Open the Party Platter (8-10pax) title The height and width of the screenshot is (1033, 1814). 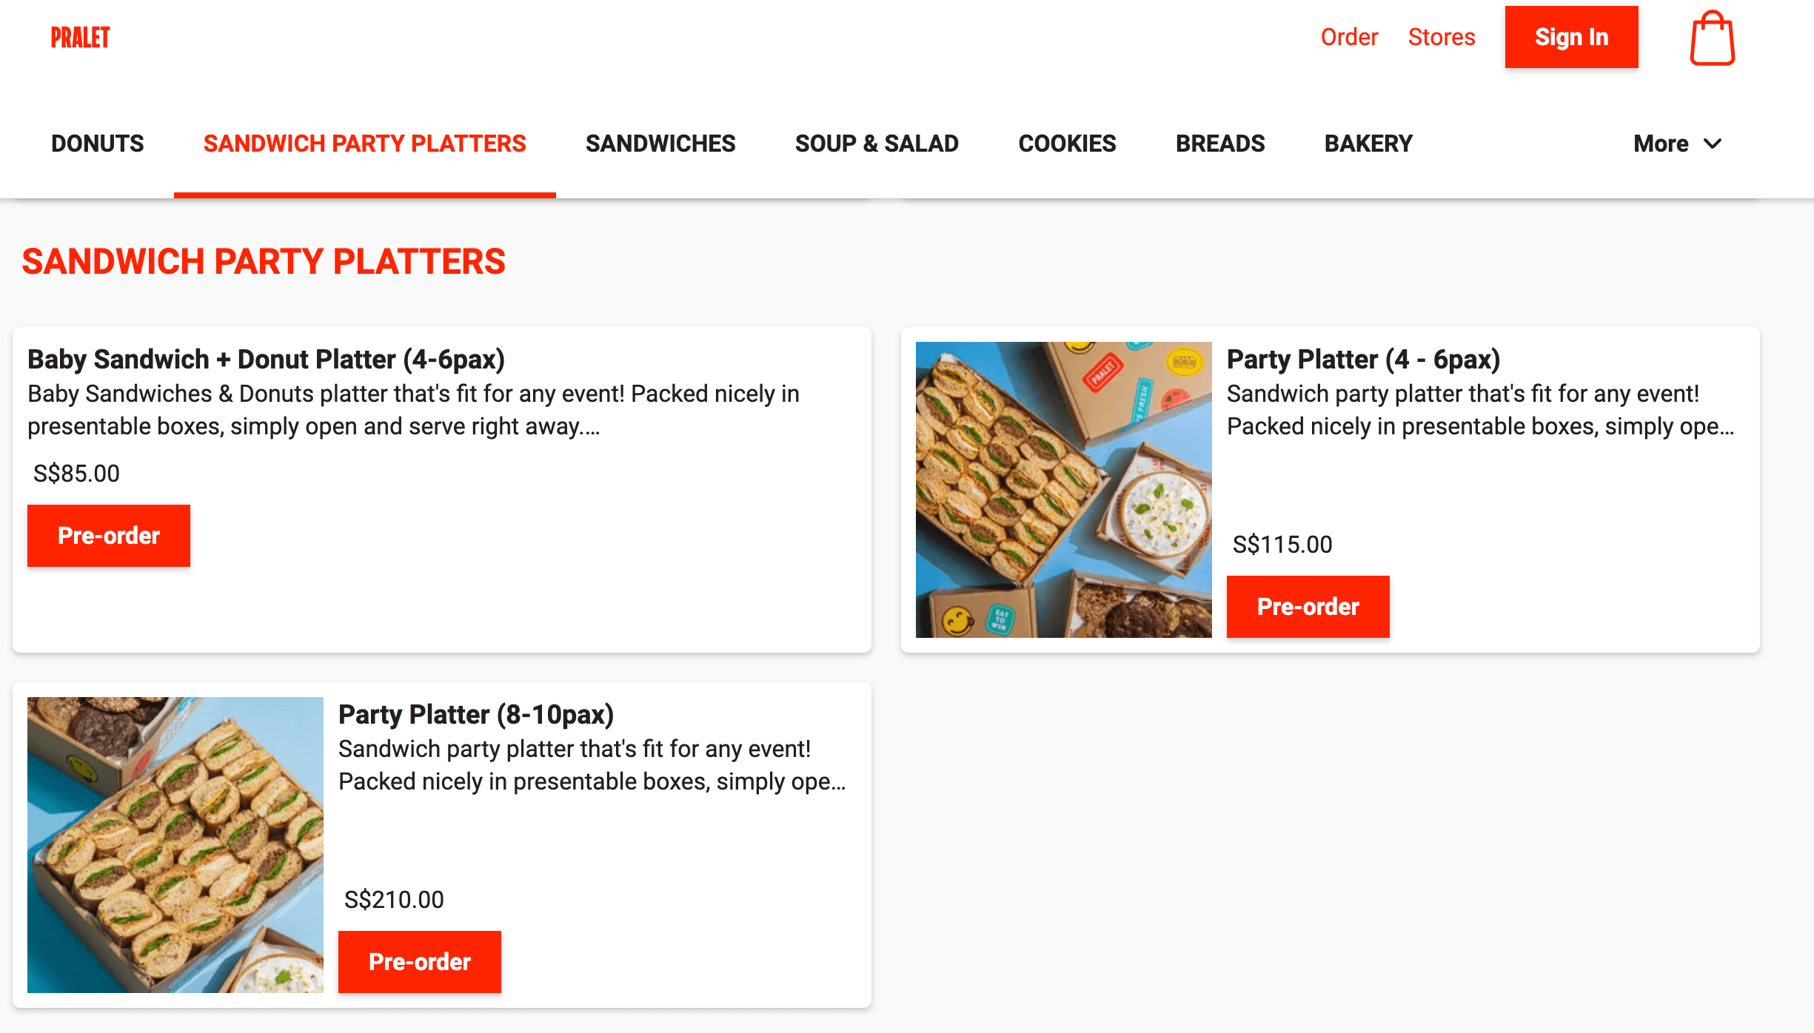[x=476, y=715]
